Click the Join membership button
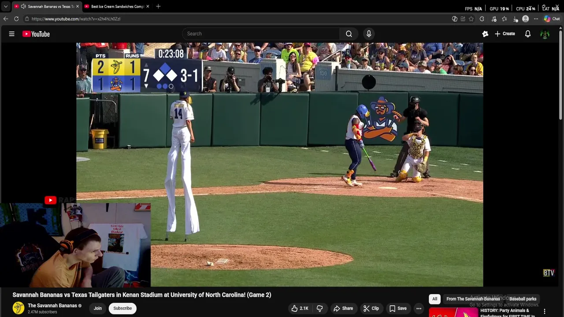The width and height of the screenshot is (564, 317). pos(97,308)
